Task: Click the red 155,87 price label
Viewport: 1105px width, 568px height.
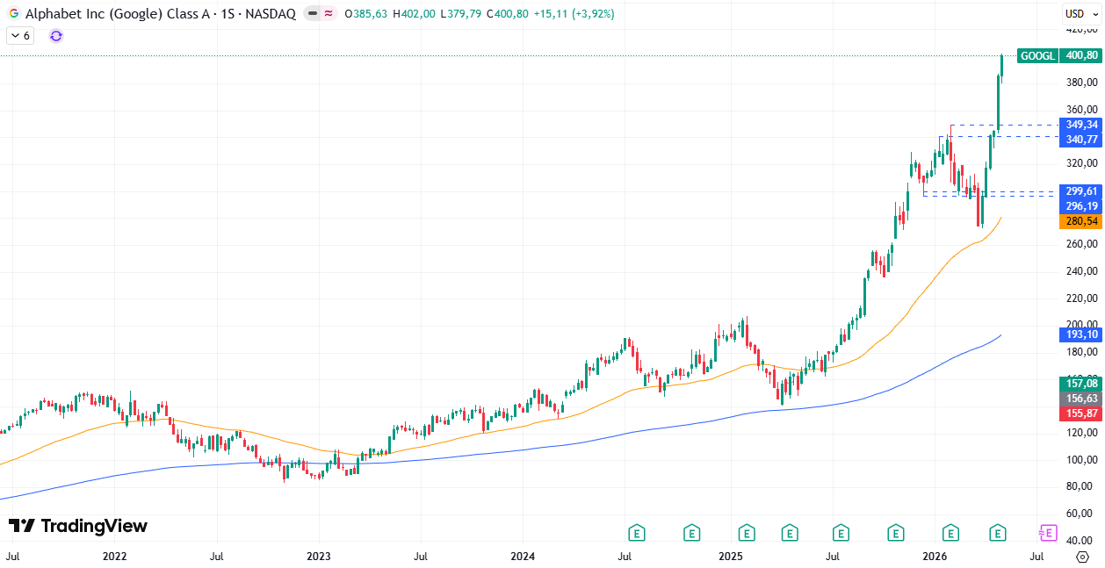Action: (1081, 413)
